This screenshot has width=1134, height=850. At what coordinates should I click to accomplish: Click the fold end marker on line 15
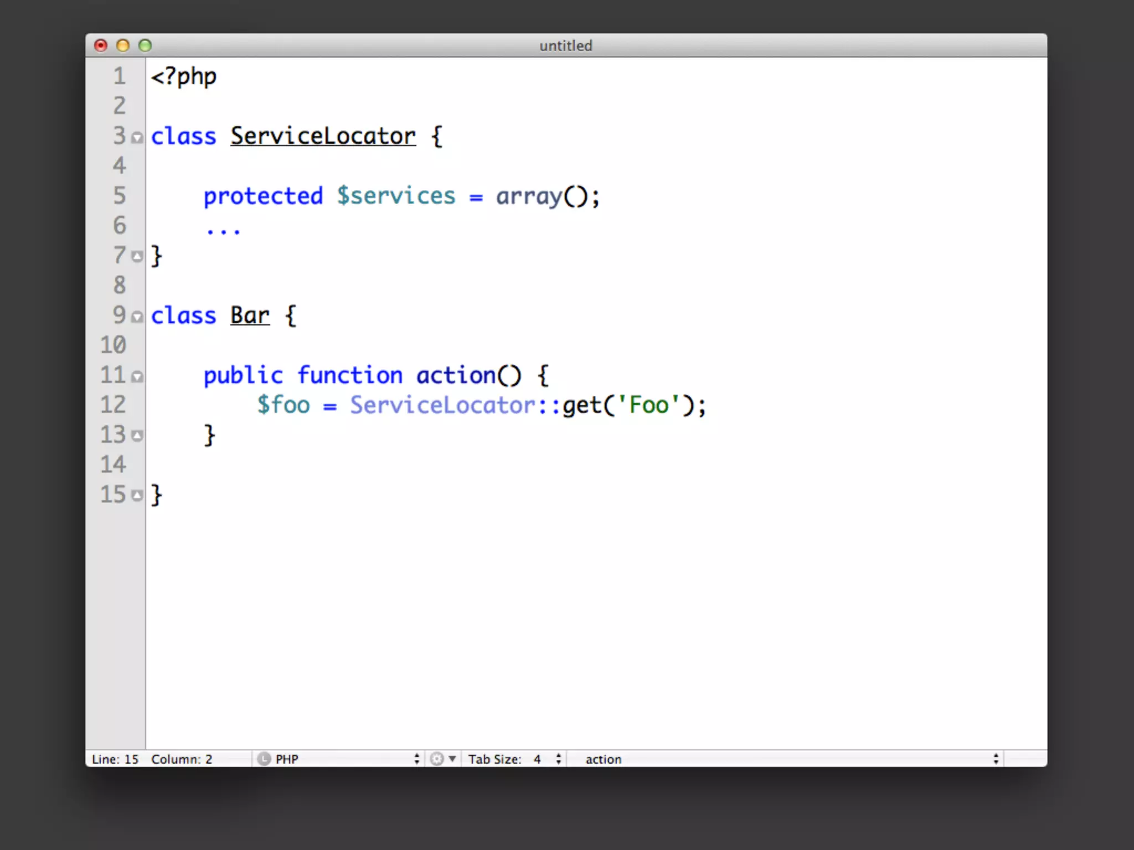(x=137, y=495)
